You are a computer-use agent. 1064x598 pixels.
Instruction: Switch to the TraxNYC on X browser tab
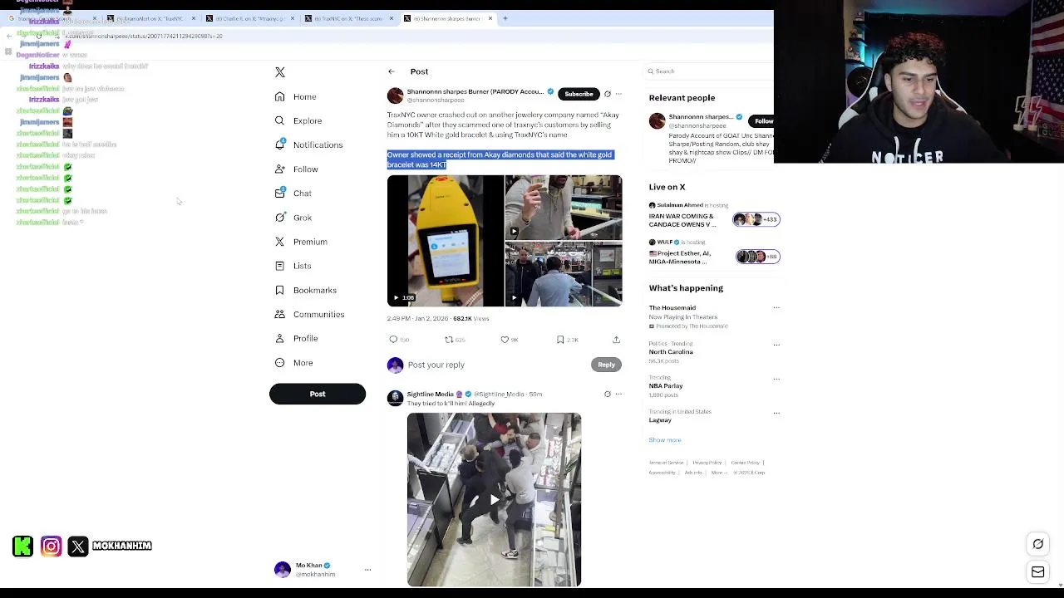[349, 18]
